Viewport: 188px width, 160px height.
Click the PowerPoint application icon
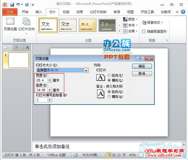coord(5,5)
